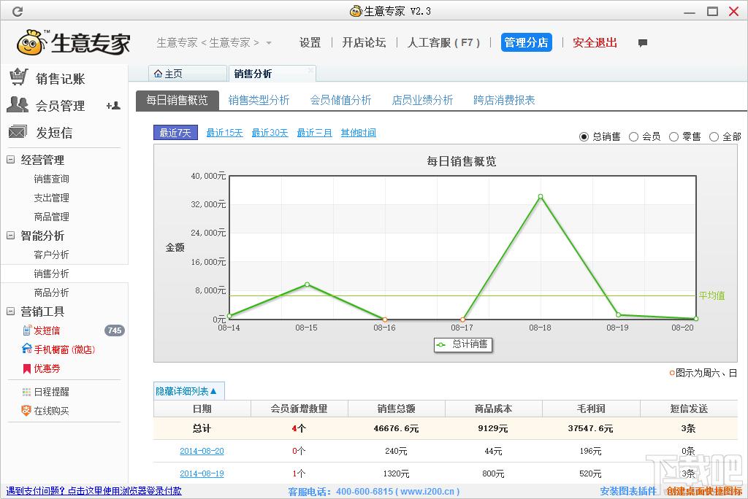Open 设置 in top menu
Screen dimensions: 748x499
(x=310, y=42)
